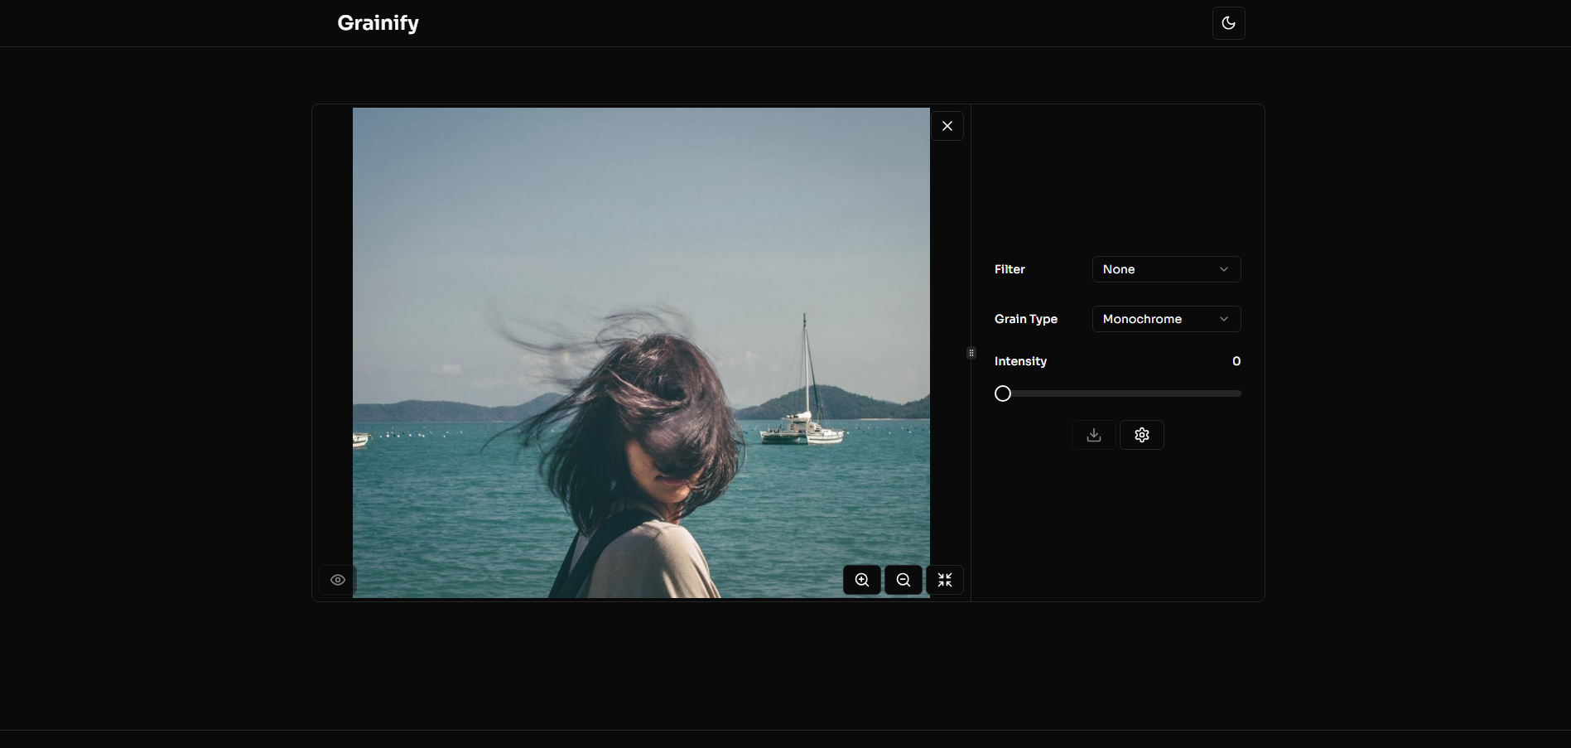
Task: Click the zoom out magnifier button
Action: pyautogui.click(x=904, y=580)
